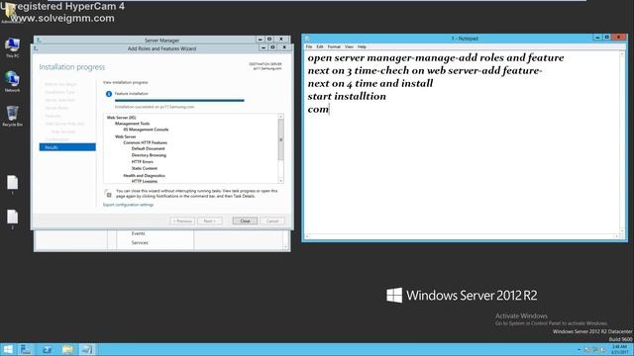Select IIS Management Console entry

[146, 130]
